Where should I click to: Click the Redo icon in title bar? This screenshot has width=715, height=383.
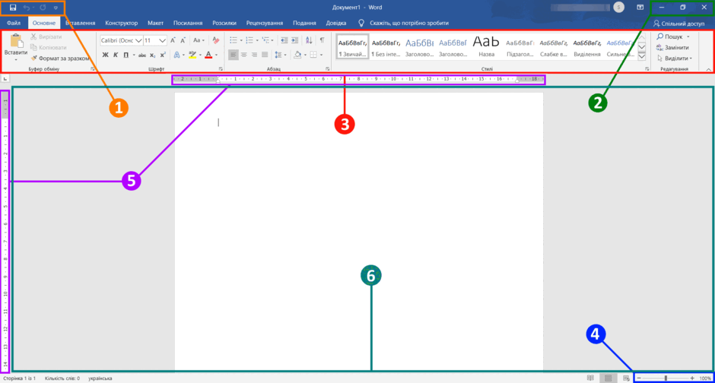(43, 8)
